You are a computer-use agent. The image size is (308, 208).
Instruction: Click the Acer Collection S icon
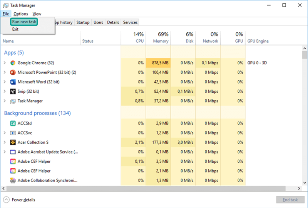point(13,143)
